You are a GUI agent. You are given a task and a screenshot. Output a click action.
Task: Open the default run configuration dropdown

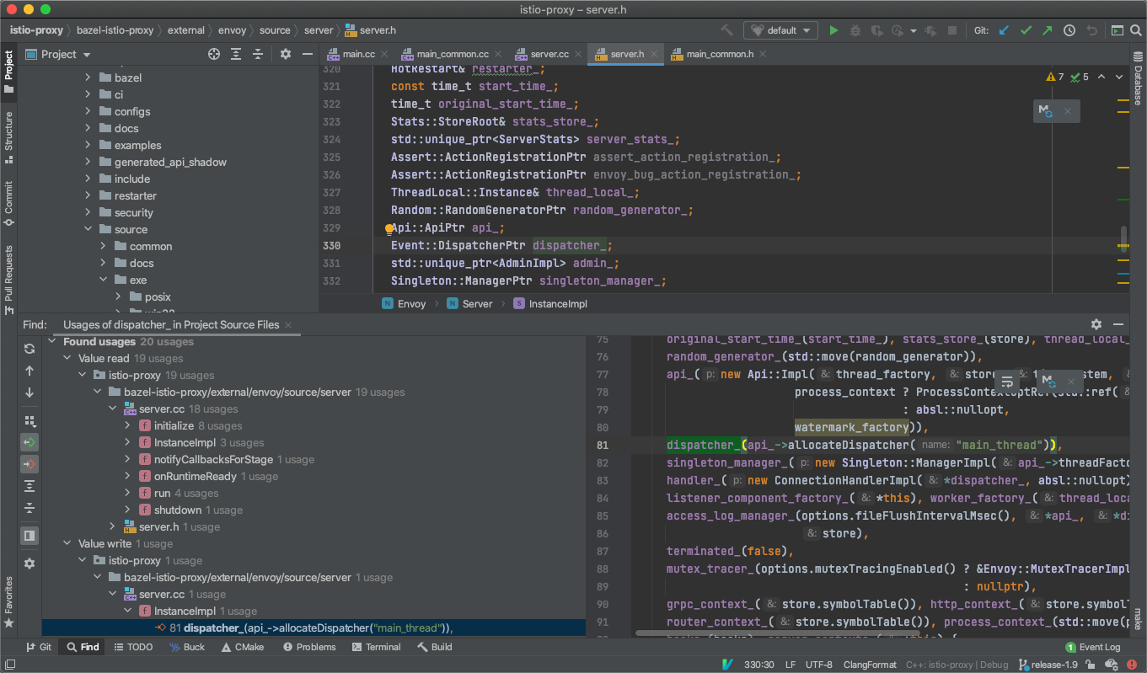click(780, 30)
